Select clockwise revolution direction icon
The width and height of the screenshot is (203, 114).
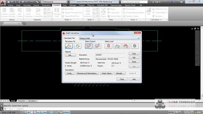[x=69, y=46]
